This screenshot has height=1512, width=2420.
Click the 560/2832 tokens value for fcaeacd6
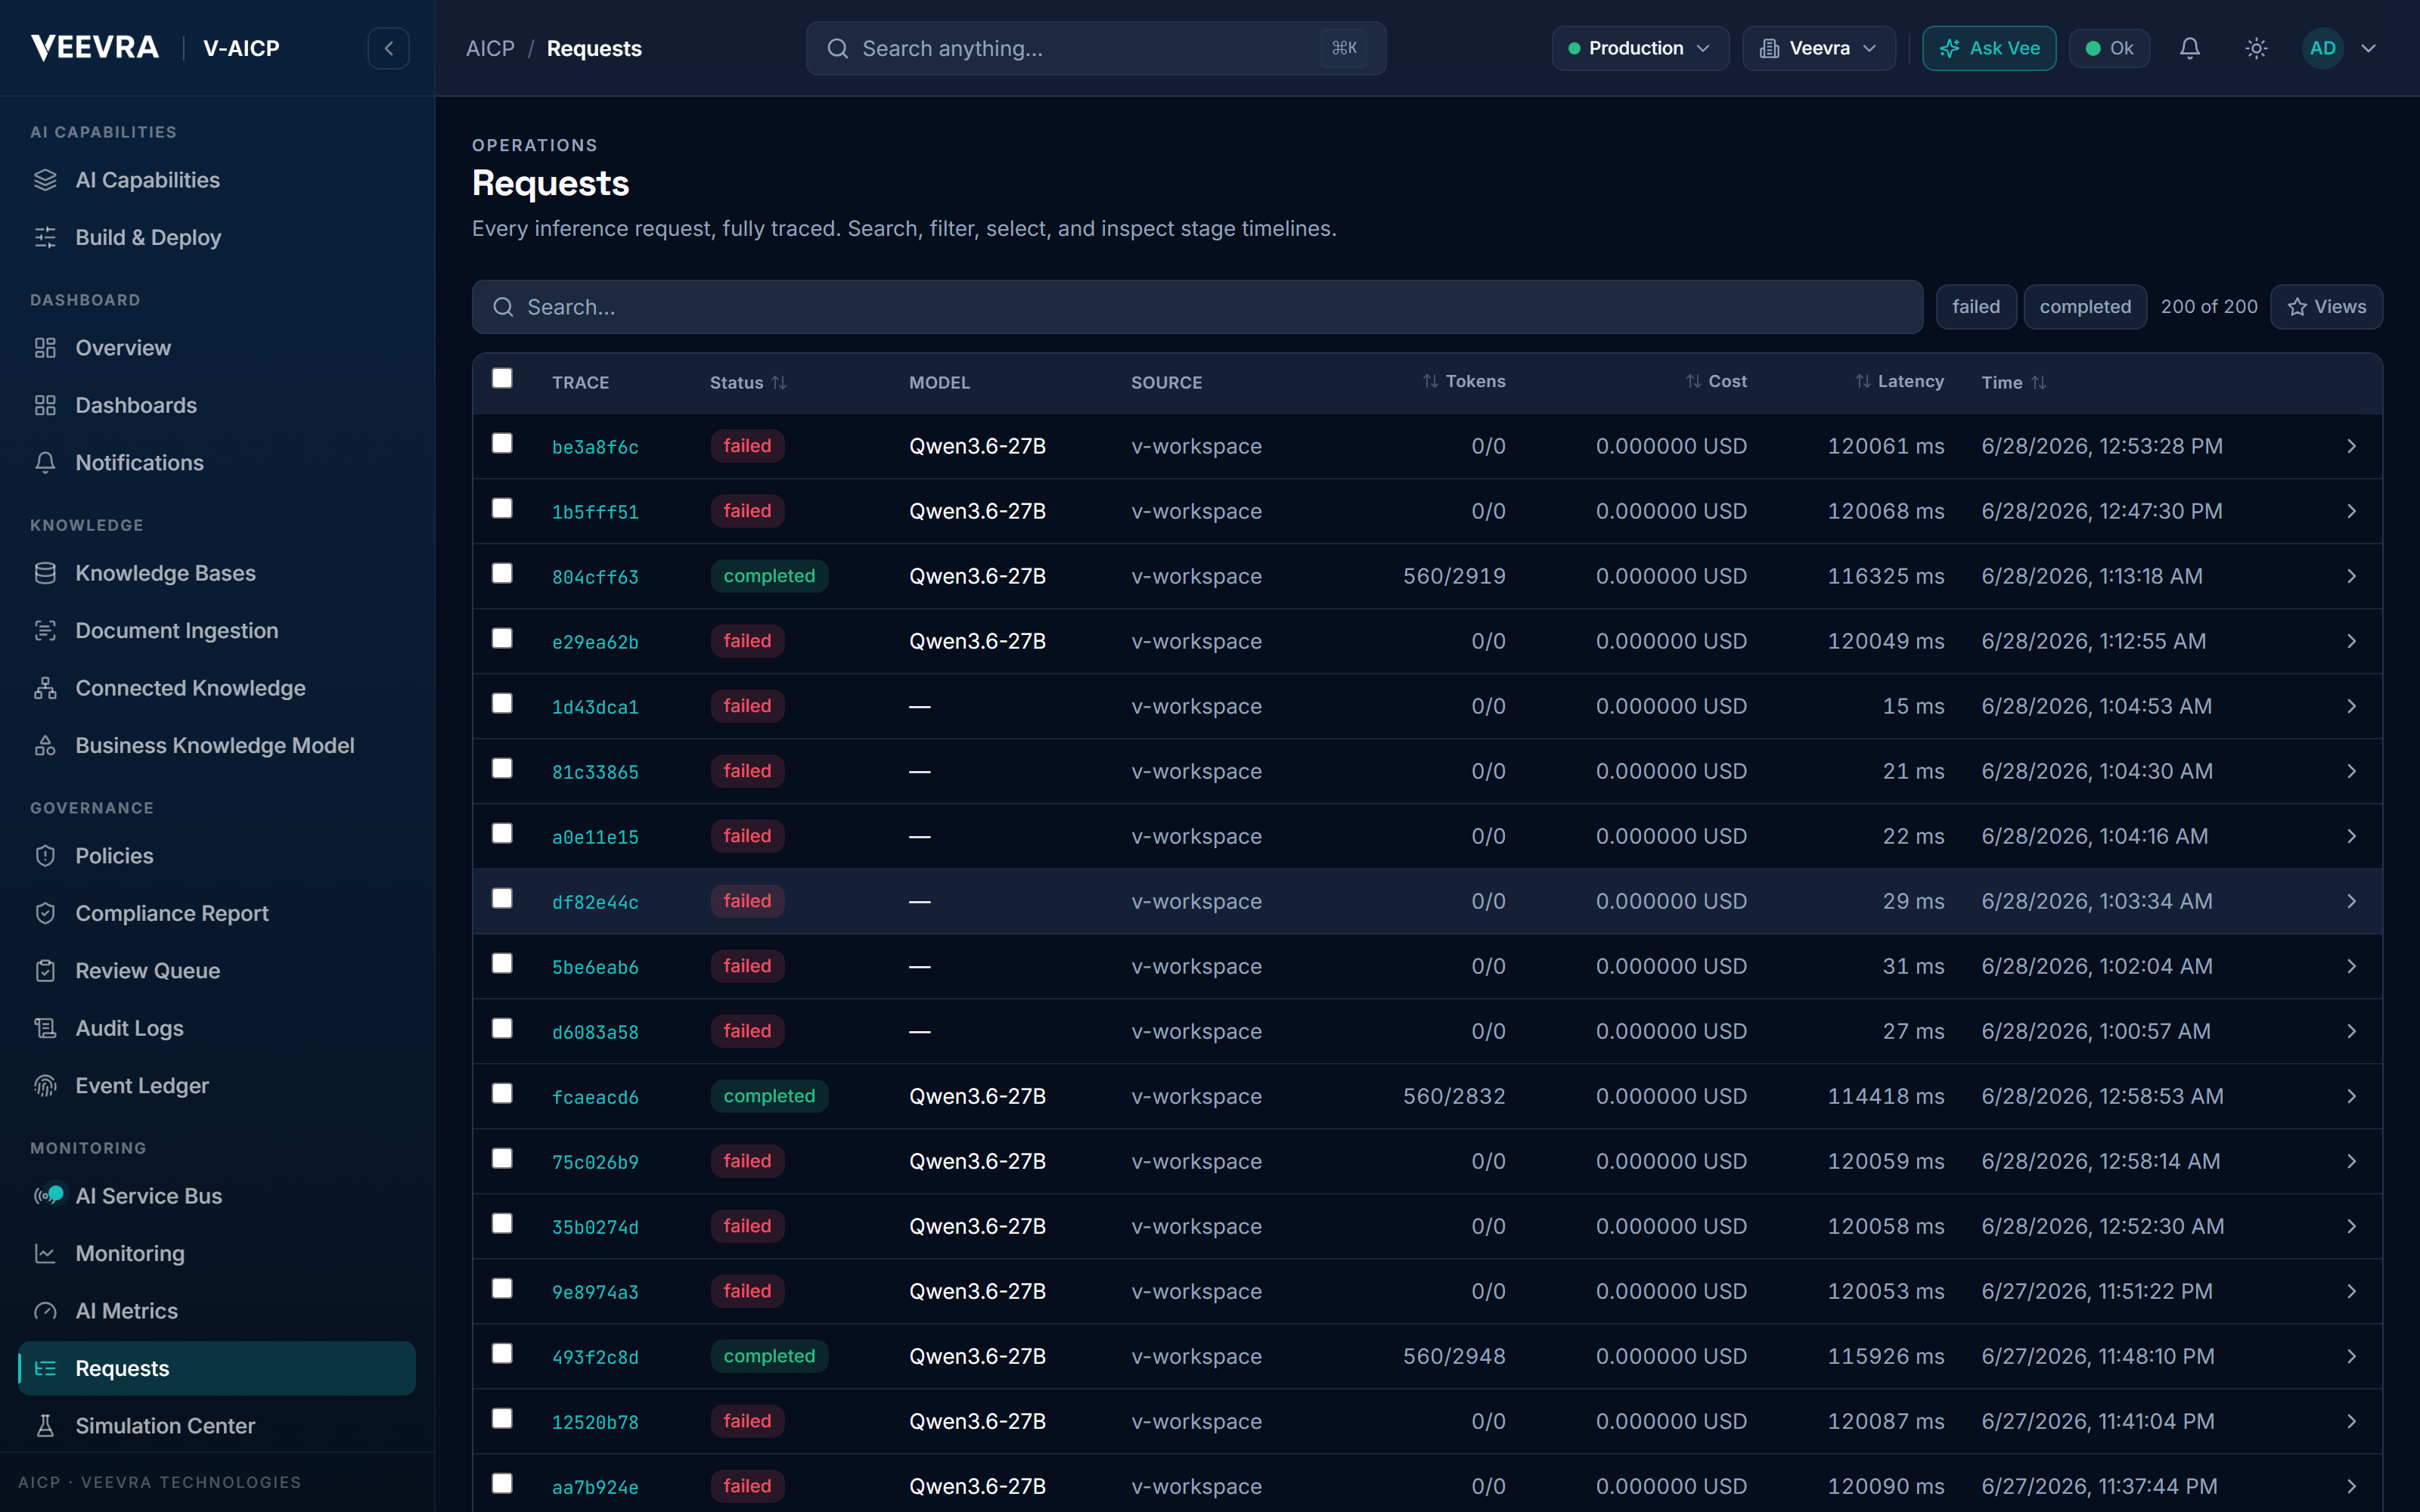(x=1454, y=1096)
